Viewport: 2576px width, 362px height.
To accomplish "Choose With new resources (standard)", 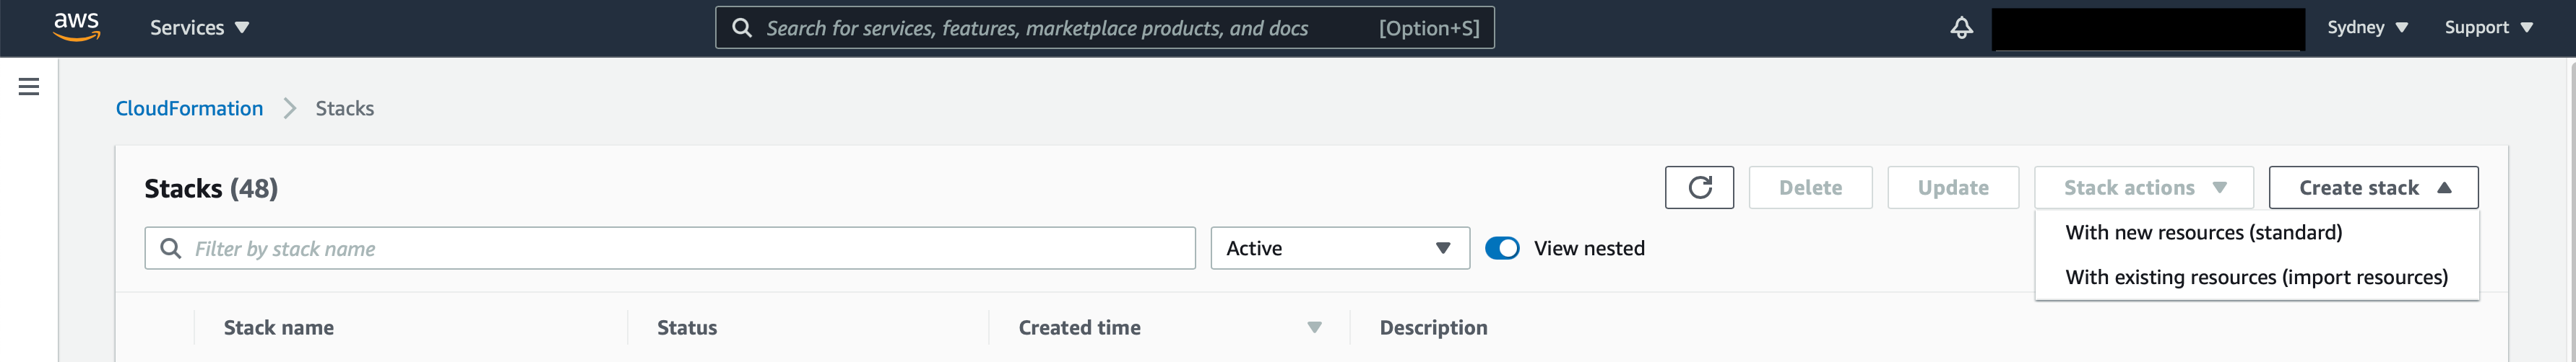I will tap(2203, 232).
